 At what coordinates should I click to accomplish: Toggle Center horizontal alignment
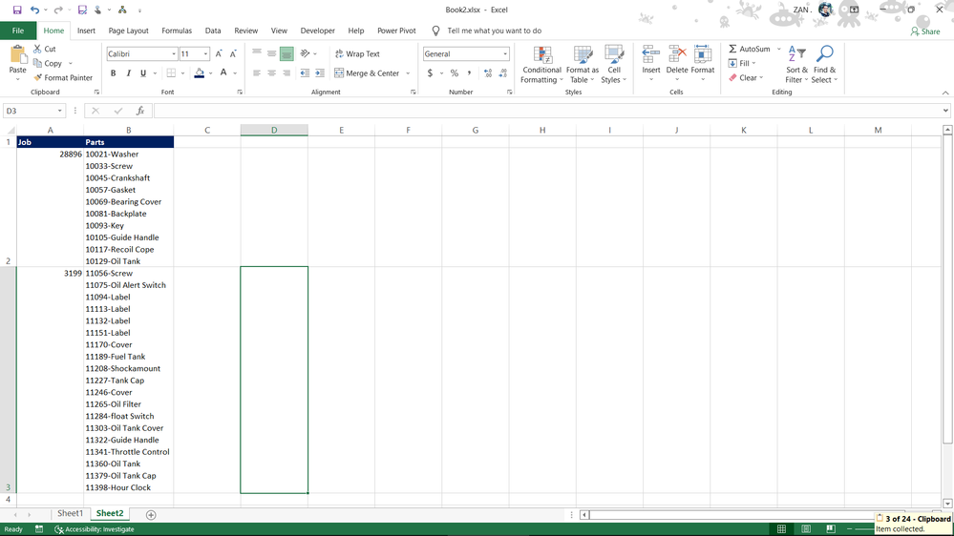[271, 72]
